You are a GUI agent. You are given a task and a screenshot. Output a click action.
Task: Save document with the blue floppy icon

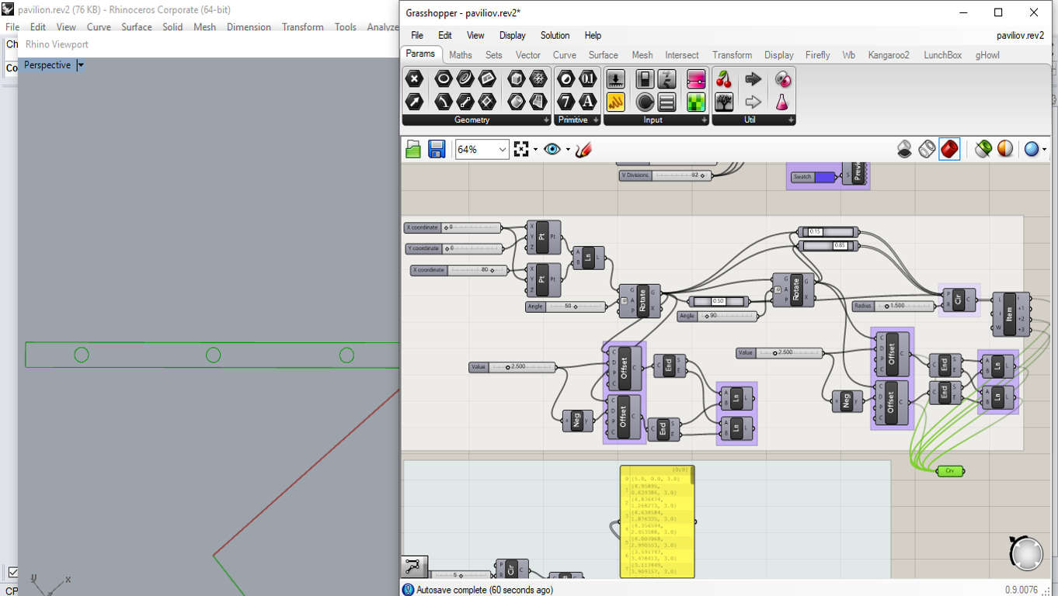pos(437,149)
